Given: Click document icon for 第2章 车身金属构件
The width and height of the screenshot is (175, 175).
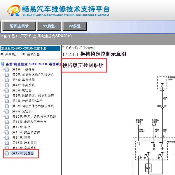Looking at the screenshot, I should (x=7, y=75).
